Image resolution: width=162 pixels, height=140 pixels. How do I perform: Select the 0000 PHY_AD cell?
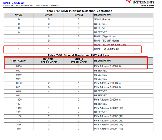[x=19, y=66]
